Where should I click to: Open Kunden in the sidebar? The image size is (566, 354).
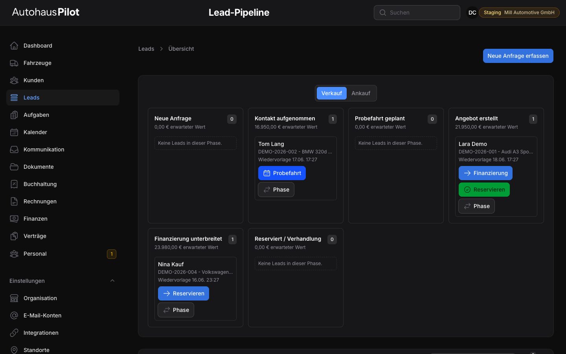point(63,80)
